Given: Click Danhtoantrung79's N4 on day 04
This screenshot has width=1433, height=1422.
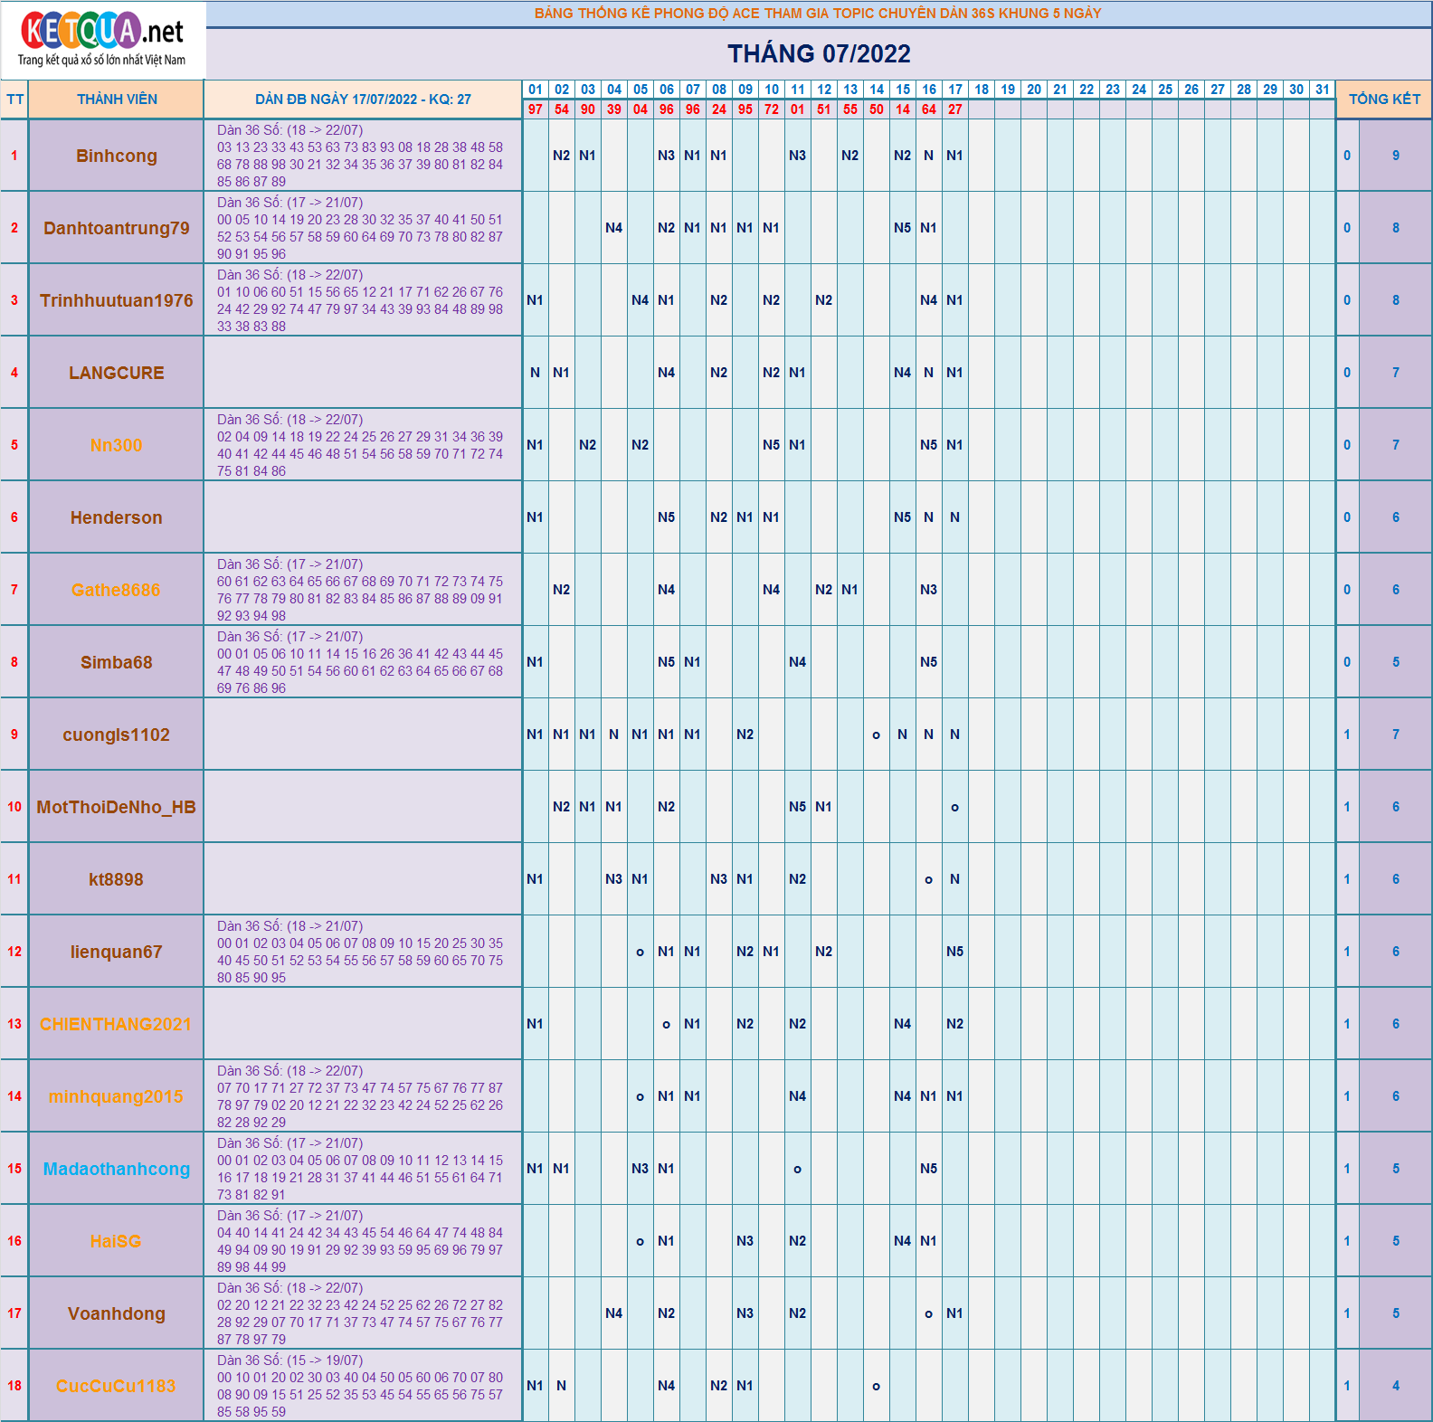Looking at the screenshot, I should pos(614,228).
